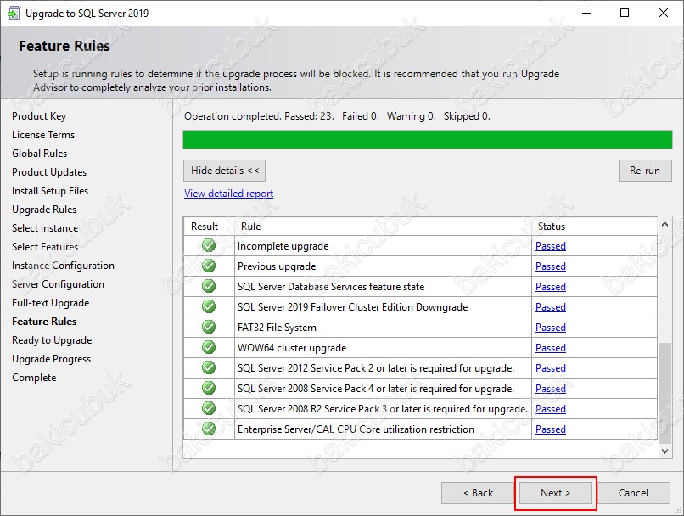
Task: Open Passed status for Failover Cluster Edition Downgrade
Action: [x=551, y=307]
